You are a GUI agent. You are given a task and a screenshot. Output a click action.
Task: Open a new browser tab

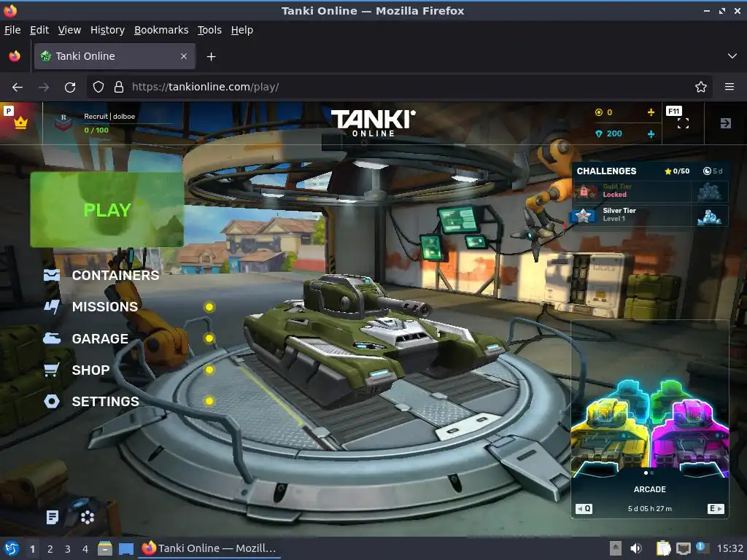tap(211, 57)
